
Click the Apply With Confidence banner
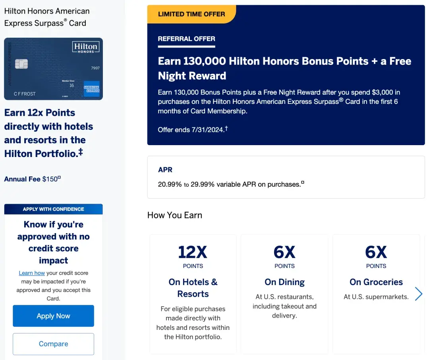[53, 209]
